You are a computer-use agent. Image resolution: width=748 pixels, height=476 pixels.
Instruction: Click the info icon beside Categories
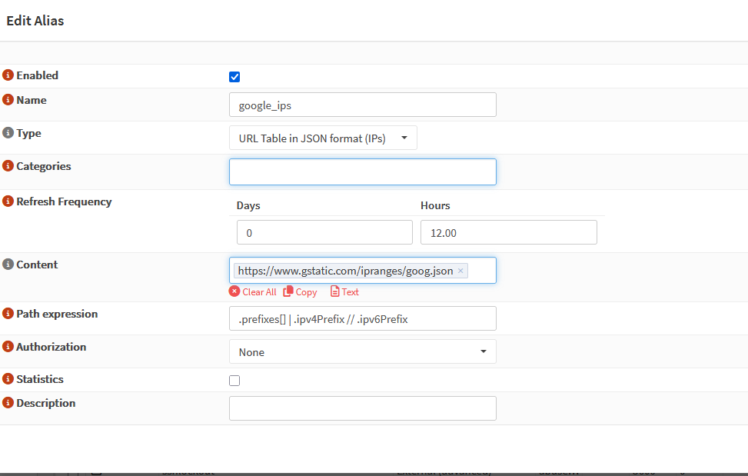(x=8, y=166)
